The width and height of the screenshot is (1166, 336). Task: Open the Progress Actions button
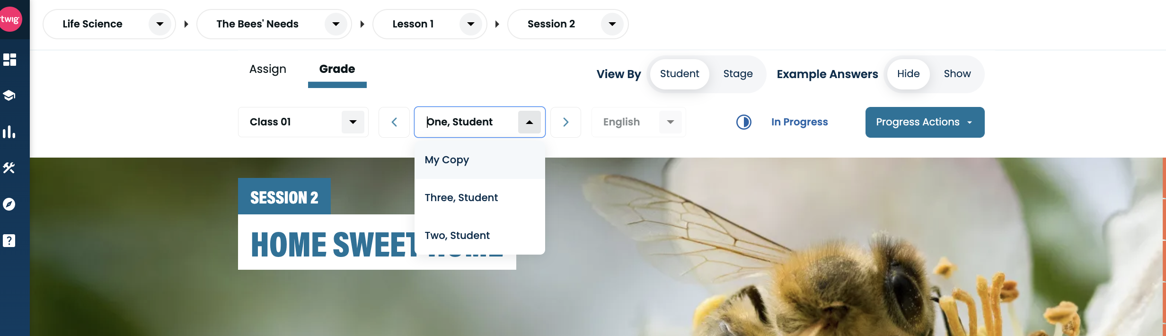tap(925, 122)
